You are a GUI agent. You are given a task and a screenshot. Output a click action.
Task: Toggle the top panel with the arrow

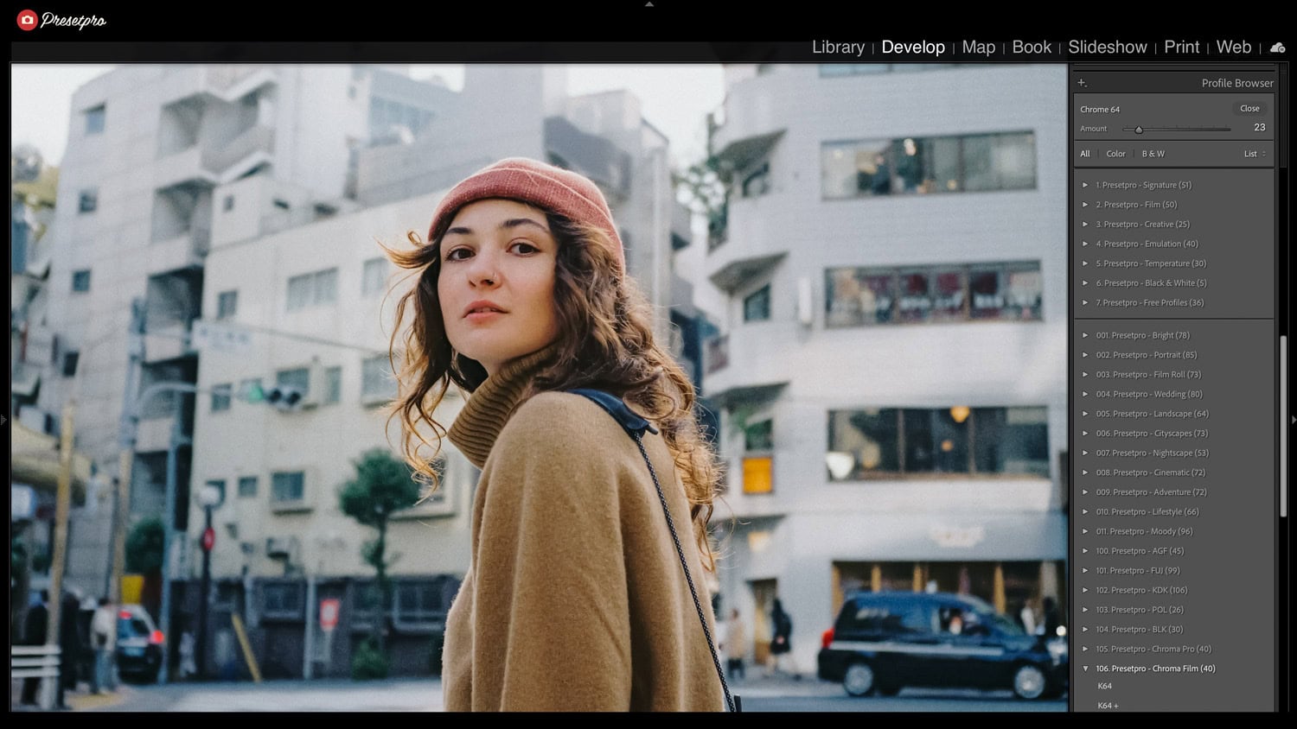click(648, 4)
